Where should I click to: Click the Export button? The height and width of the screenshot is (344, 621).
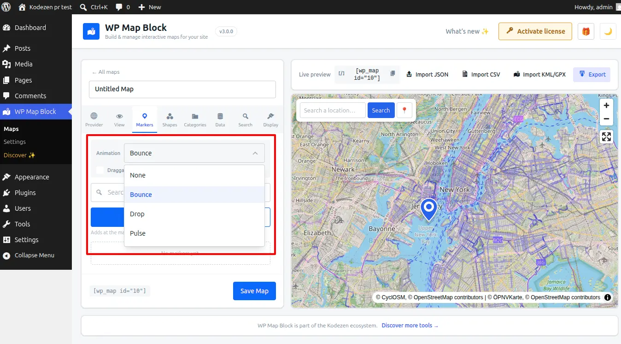(592, 74)
